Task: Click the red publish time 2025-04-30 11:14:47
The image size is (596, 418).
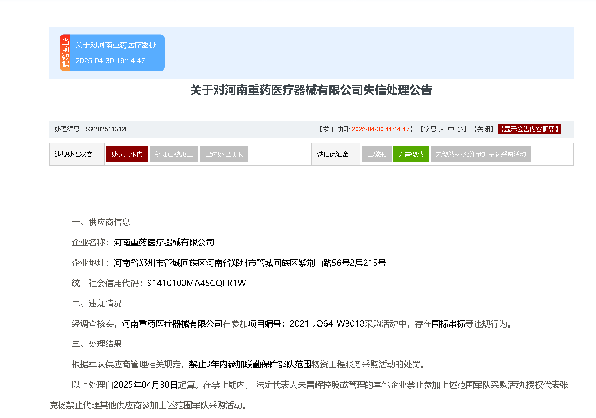Action: coord(380,129)
